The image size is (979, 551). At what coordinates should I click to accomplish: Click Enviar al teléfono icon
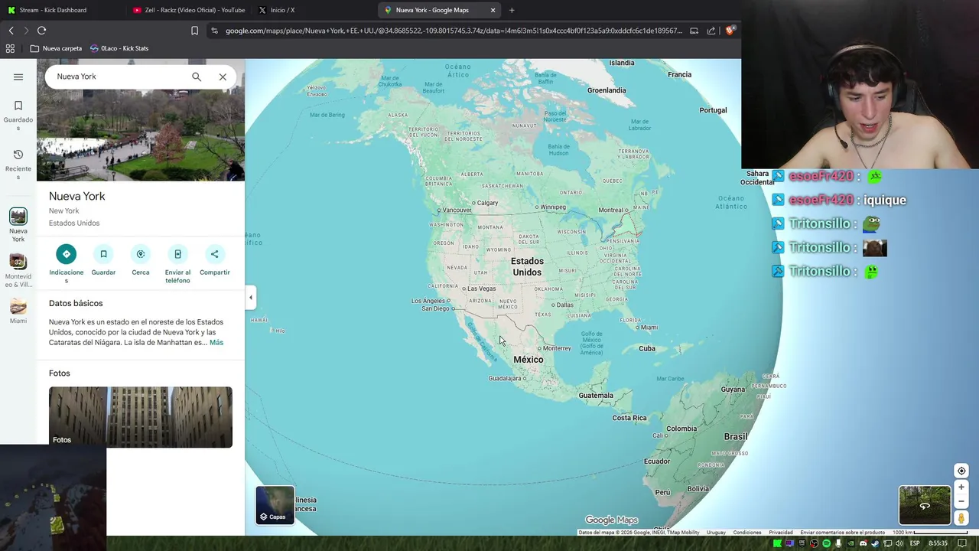(177, 254)
